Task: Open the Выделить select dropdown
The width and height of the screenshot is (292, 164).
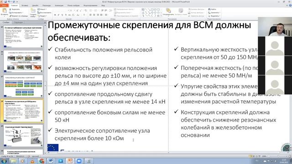Action: pyautogui.click(x=214, y=16)
